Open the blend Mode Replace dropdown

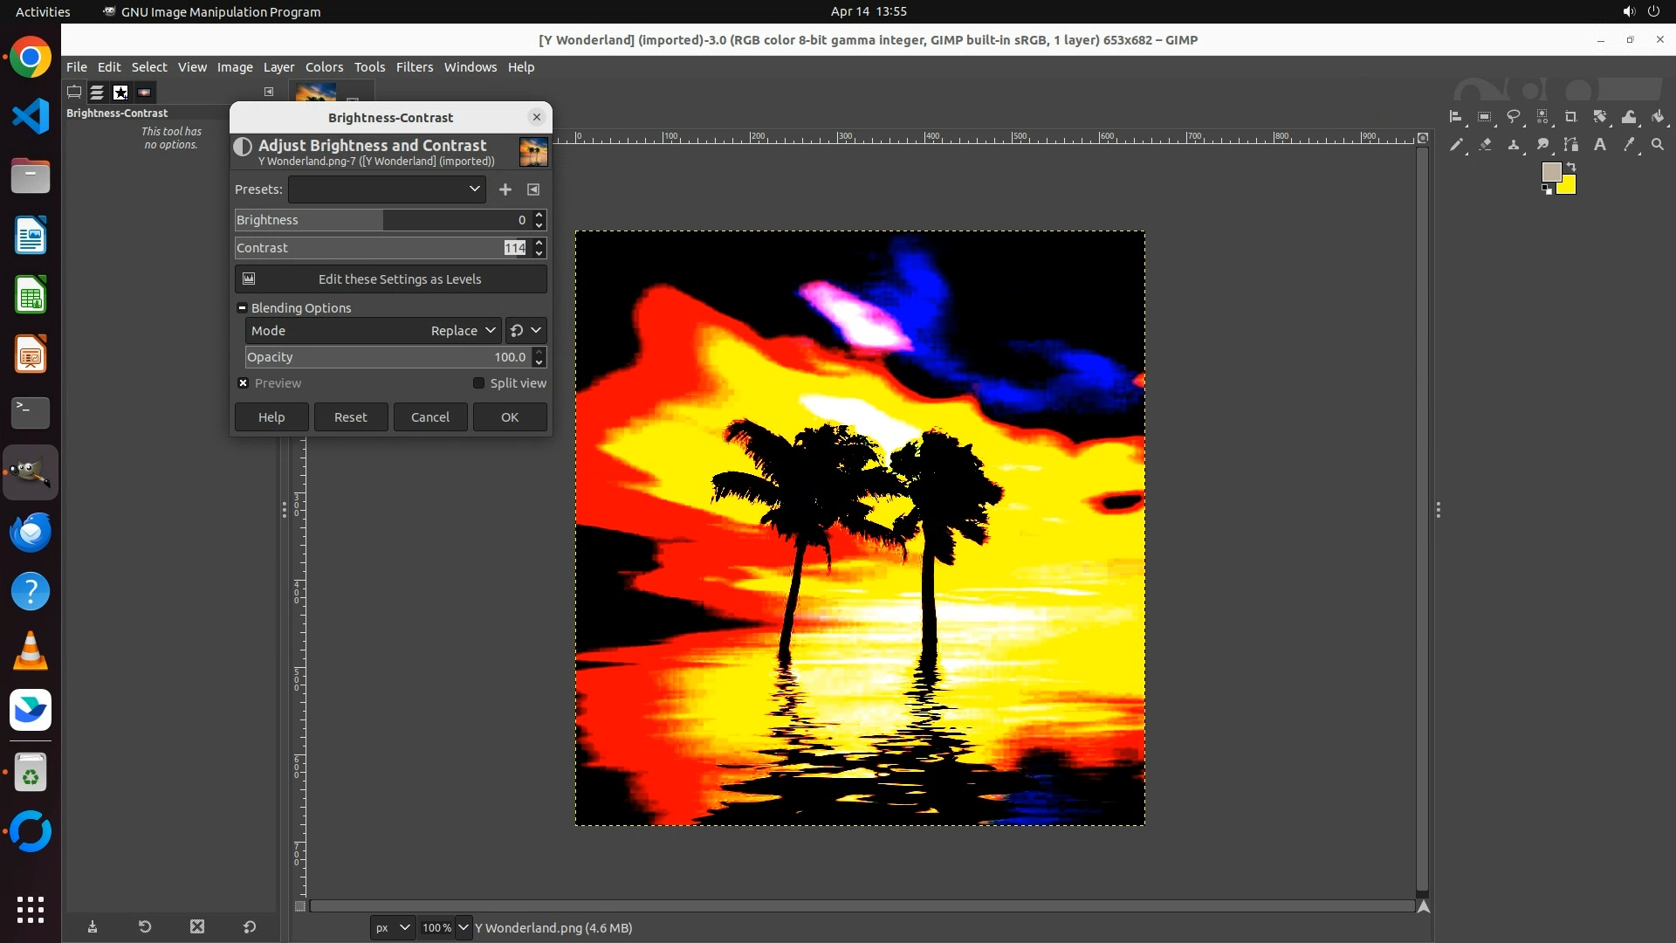[463, 331]
